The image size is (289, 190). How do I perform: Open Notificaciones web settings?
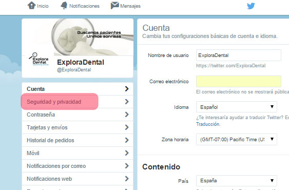[78, 179]
